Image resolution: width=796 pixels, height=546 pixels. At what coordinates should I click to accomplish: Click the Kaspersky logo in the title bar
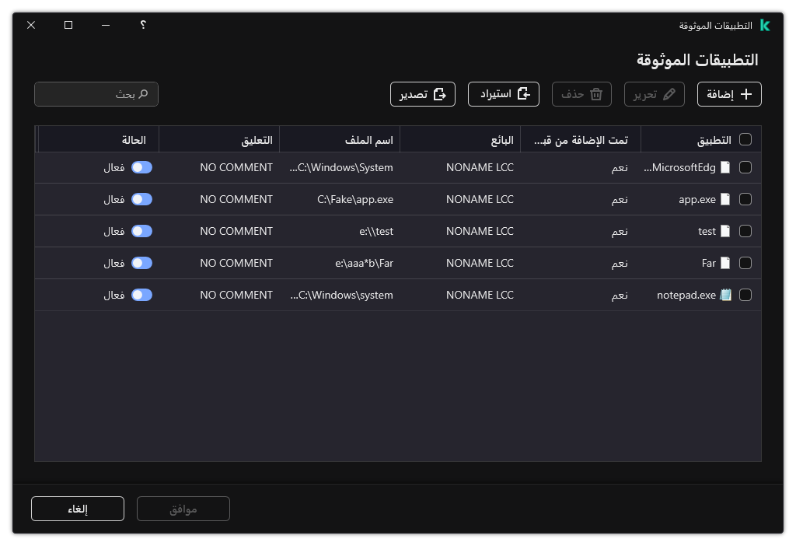(764, 25)
